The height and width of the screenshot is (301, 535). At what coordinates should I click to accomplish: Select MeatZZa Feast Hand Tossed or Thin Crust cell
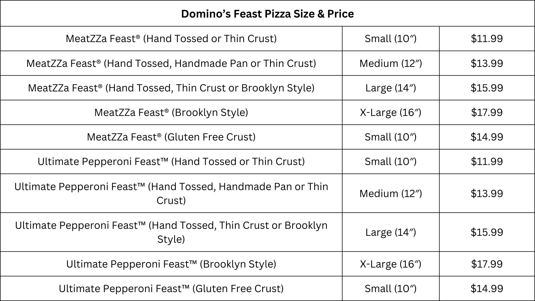pos(171,38)
